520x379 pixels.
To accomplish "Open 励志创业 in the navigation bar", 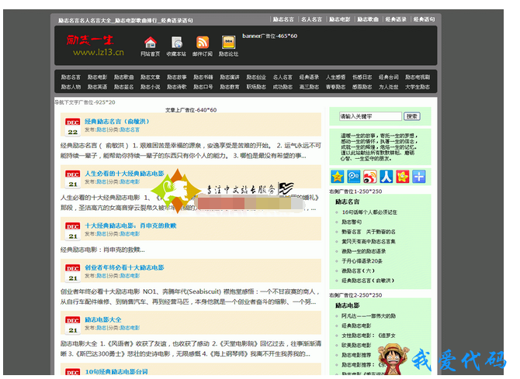I will pyautogui.click(x=256, y=78).
